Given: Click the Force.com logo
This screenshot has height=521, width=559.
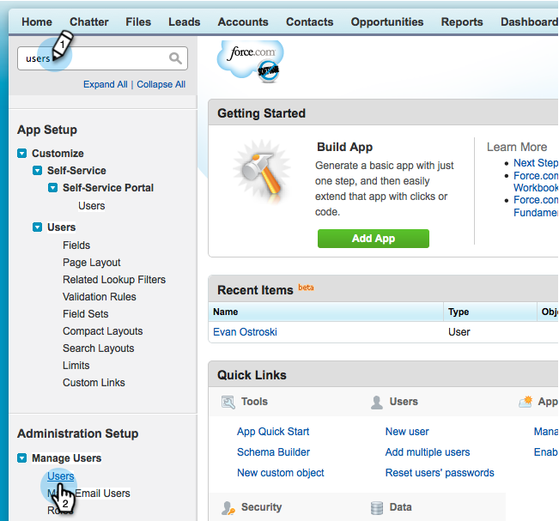Looking at the screenshot, I should coord(251,59).
